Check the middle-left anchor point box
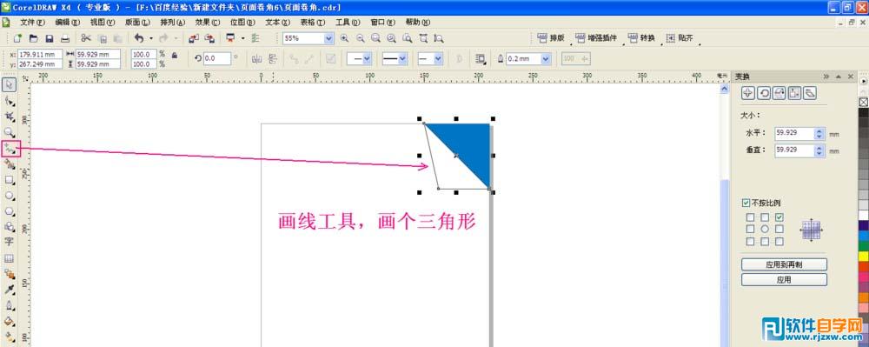The height and width of the screenshot is (347, 869). point(750,229)
